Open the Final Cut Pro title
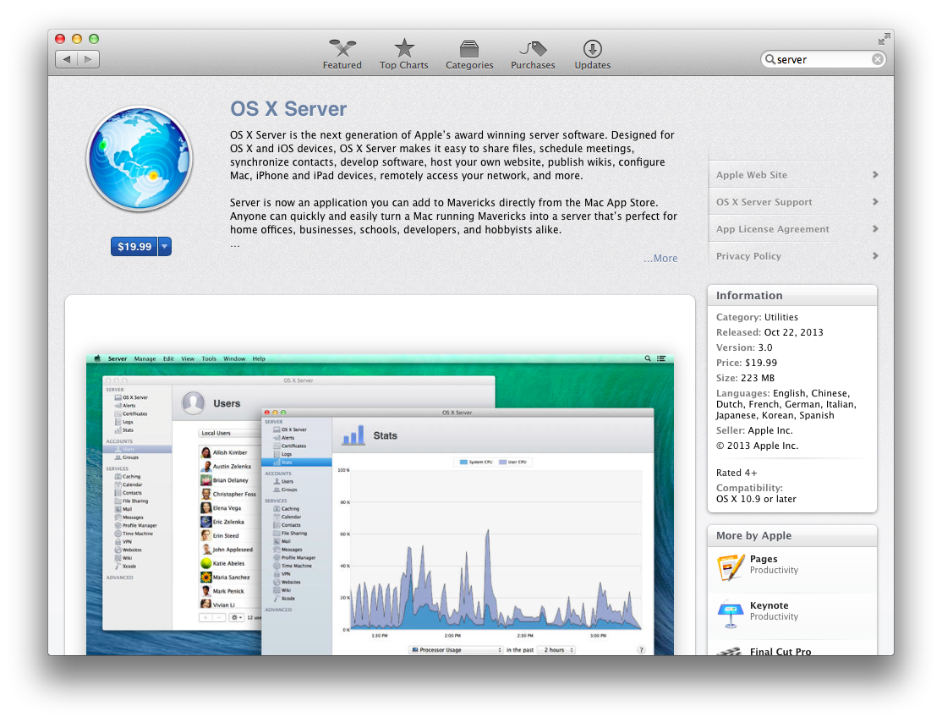The image size is (942, 722). click(x=780, y=651)
